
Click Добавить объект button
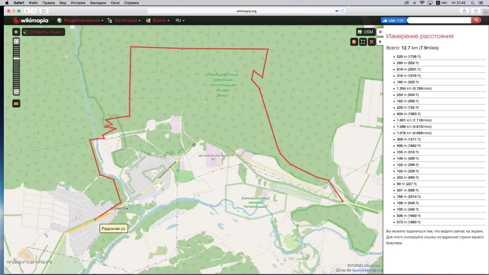point(43,32)
